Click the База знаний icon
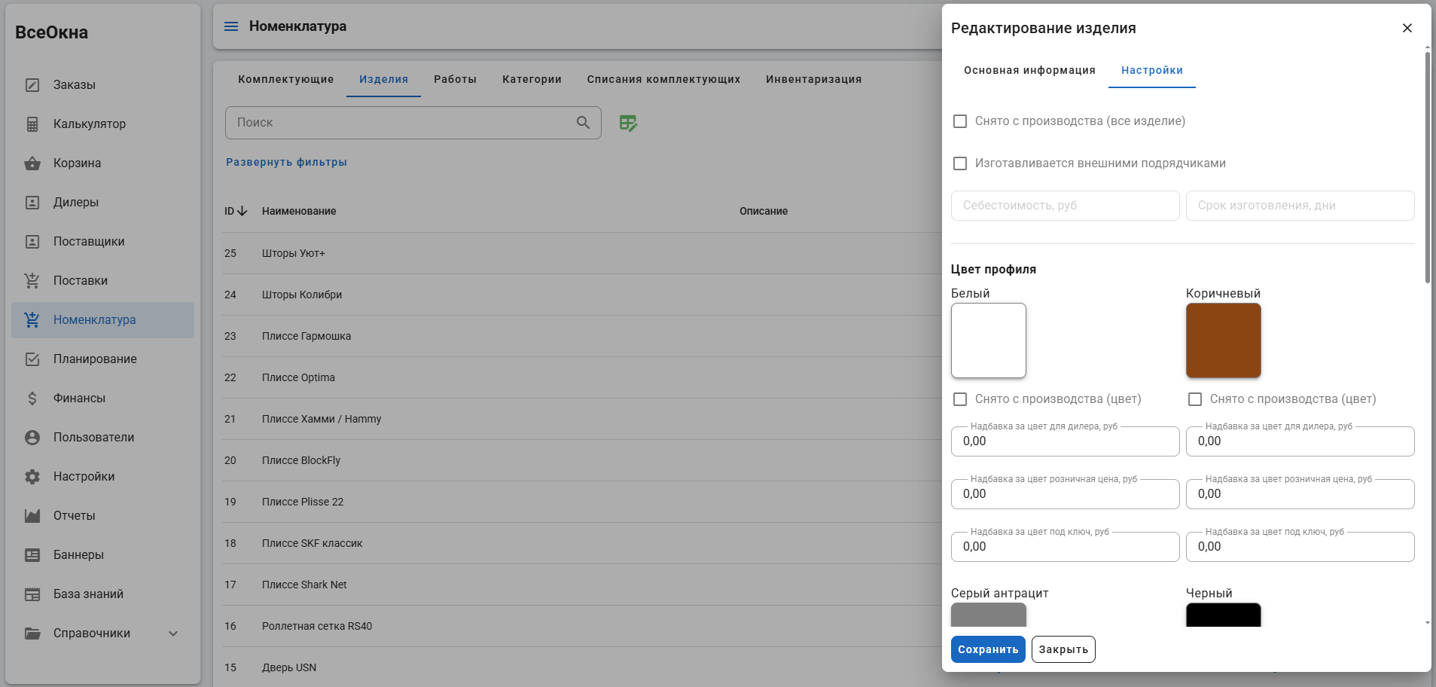 32,594
